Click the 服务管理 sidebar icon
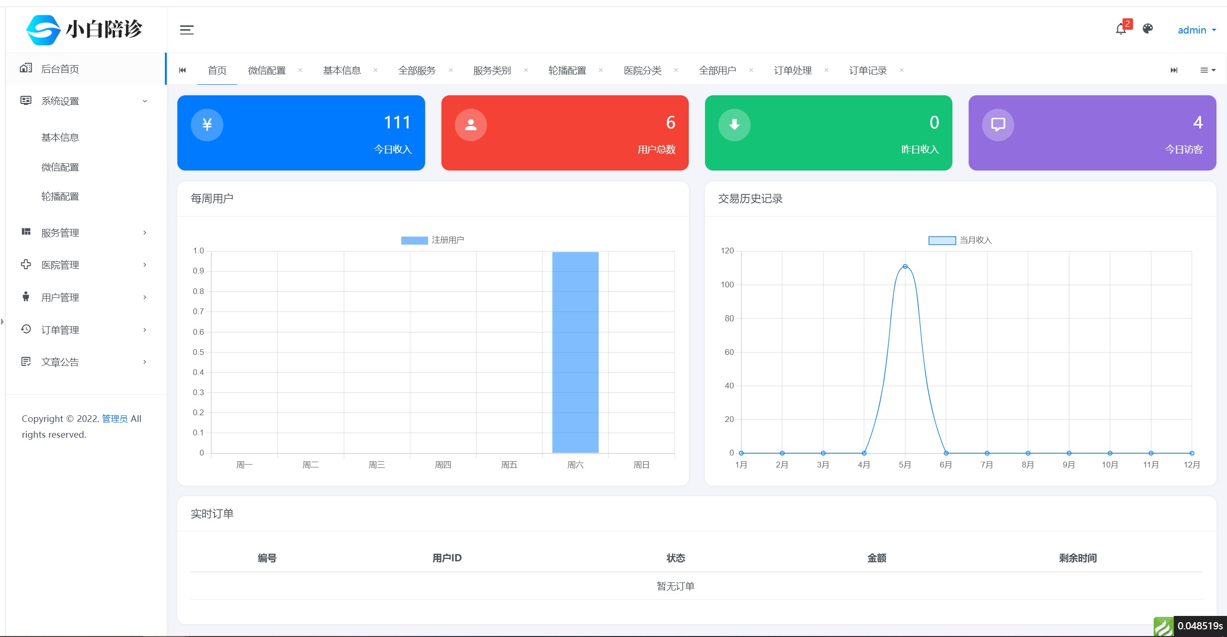The width and height of the screenshot is (1227, 637). click(x=26, y=232)
